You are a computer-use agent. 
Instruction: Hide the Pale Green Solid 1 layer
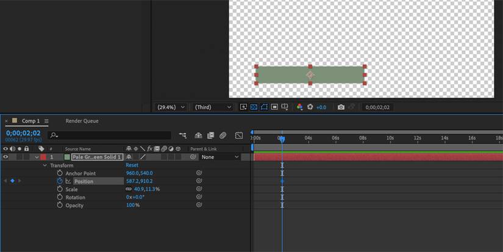tap(5, 157)
